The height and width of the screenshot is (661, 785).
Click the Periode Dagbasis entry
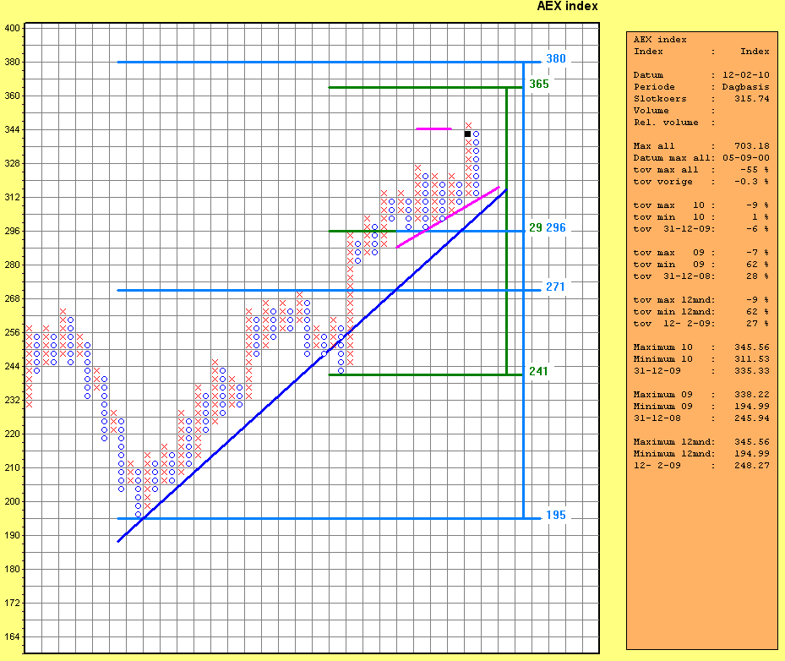pyautogui.click(x=701, y=87)
